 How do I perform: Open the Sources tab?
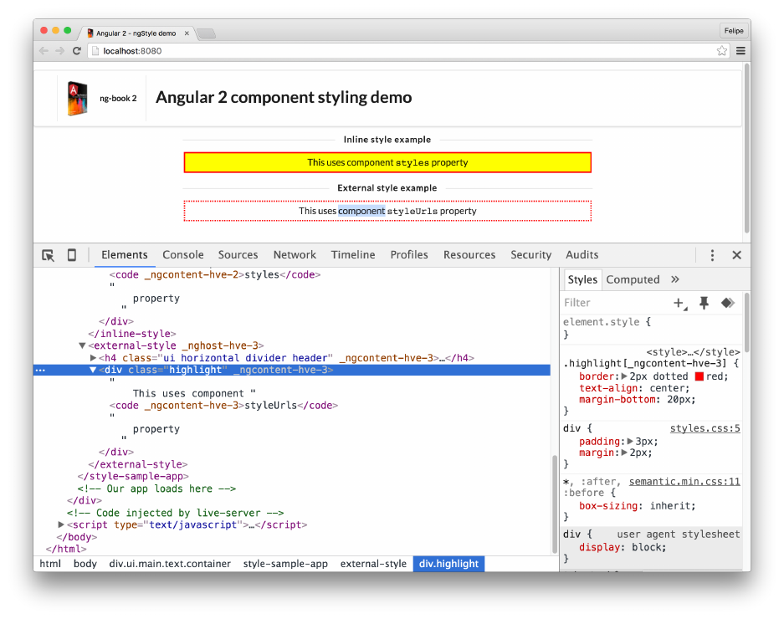click(x=238, y=255)
